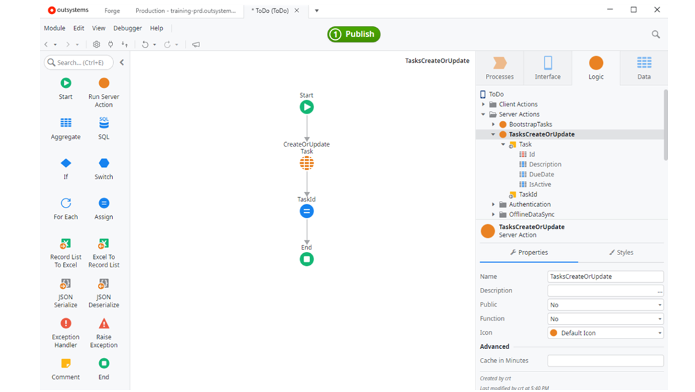
Task: Select the Aggregate tool in toolbox
Action: 66,123
